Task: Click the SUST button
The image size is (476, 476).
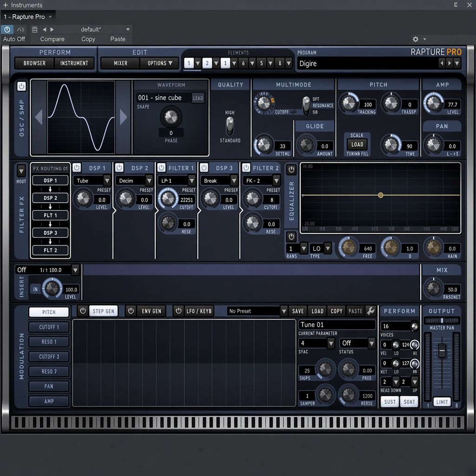Action: point(390,402)
